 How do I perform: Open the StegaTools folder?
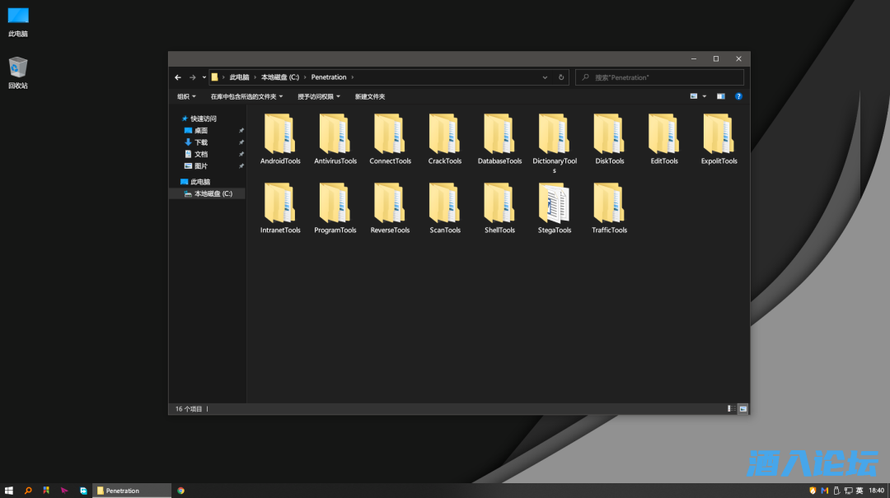click(x=554, y=204)
